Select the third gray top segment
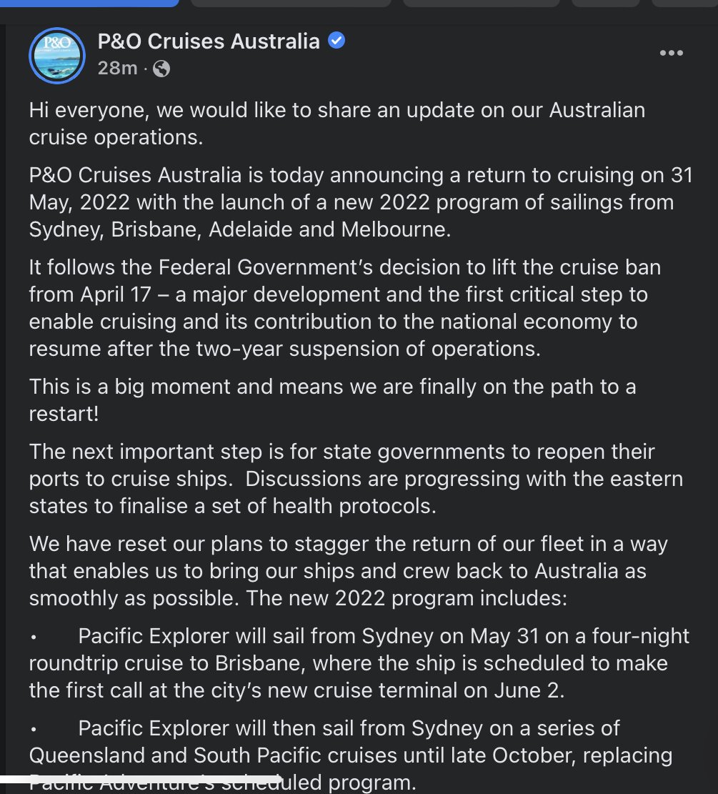Viewport: 718px width, 794px height. (482, 3)
